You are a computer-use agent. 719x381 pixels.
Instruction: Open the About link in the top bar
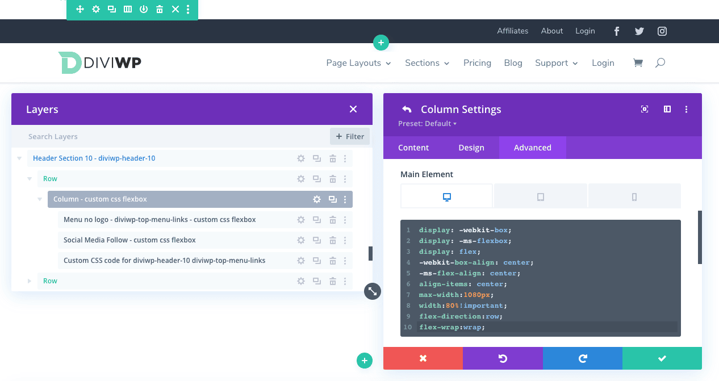click(552, 31)
